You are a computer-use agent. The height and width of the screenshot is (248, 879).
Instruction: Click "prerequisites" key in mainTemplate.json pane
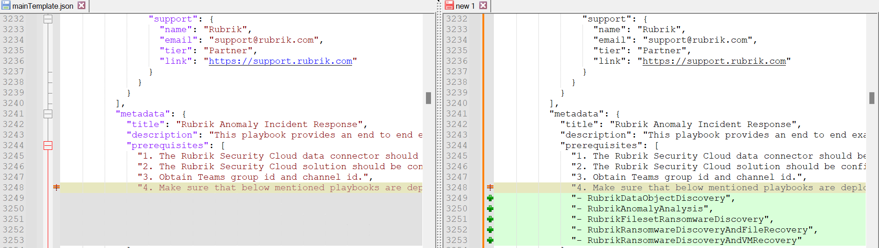(x=168, y=145)
